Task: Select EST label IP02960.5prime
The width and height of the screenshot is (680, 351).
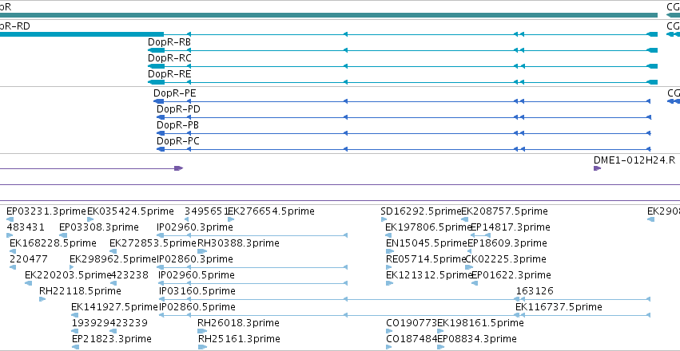Action: (197, 275)
